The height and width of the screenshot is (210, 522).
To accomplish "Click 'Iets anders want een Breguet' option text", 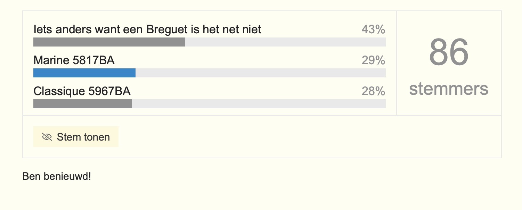I will click(147, 30).
